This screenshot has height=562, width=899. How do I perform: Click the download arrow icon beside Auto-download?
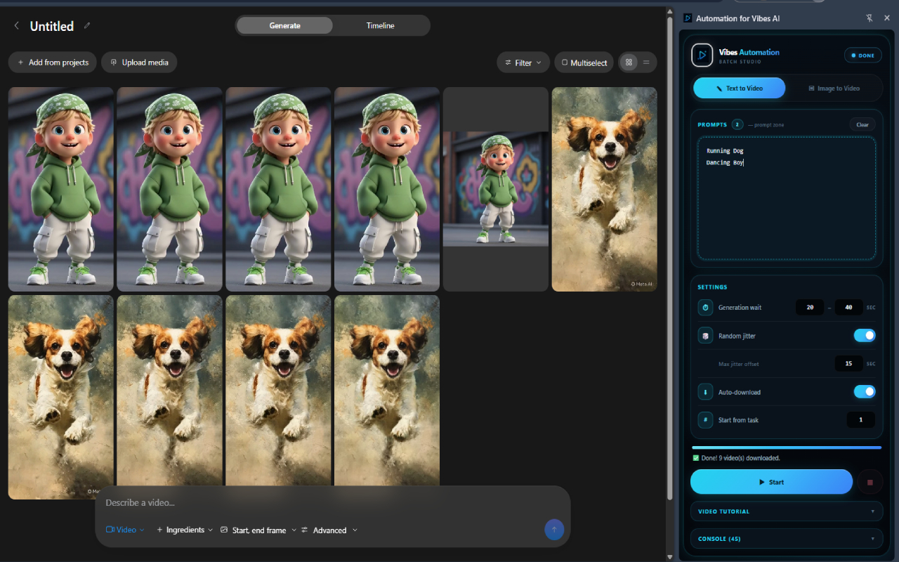tap(705, 392)
